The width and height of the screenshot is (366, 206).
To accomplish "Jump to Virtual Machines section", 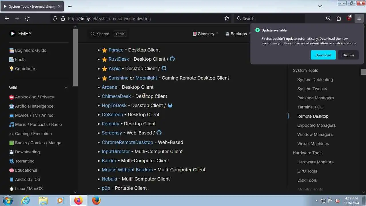I will pos(313,144).
